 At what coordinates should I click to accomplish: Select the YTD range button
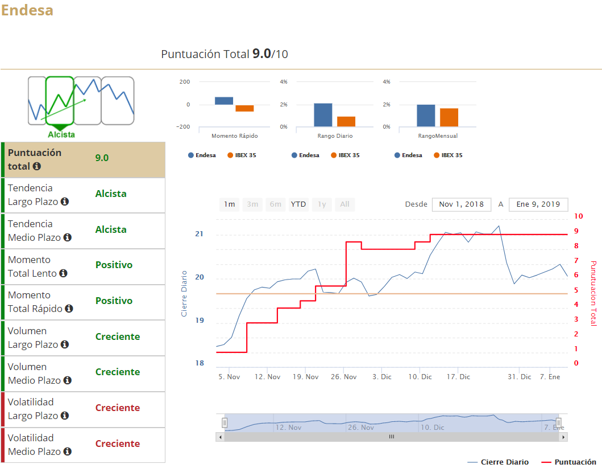298,204
